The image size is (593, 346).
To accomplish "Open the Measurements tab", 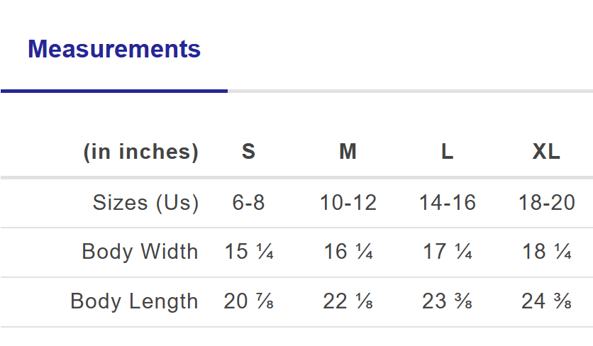I will 114,49.
